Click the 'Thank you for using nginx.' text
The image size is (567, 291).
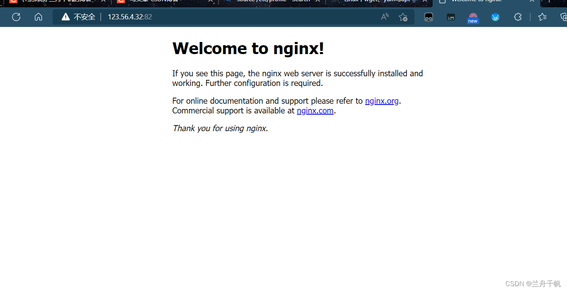coord(220,128)
